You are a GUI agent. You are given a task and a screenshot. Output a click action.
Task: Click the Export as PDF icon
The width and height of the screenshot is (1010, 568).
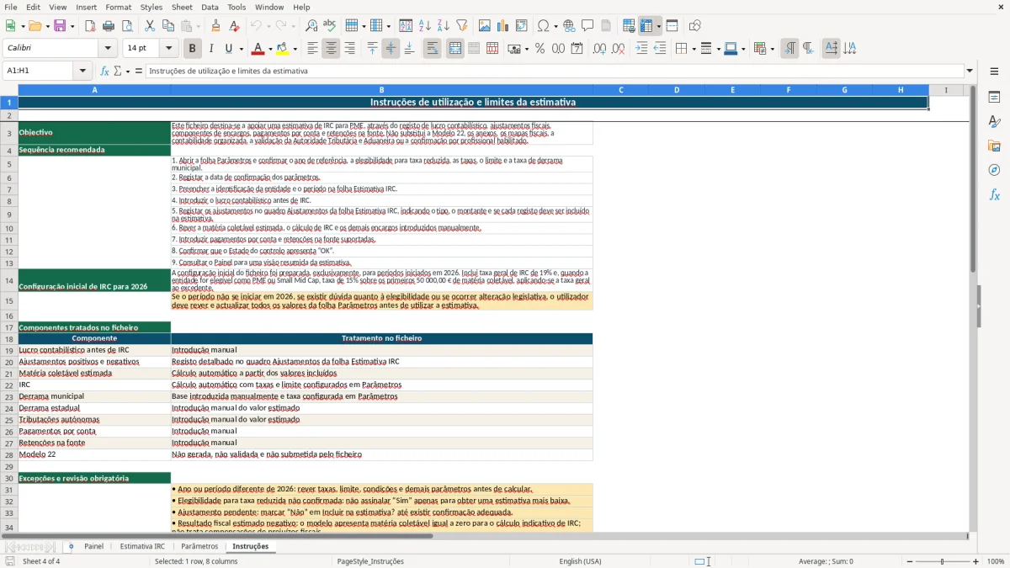[90, 26]
